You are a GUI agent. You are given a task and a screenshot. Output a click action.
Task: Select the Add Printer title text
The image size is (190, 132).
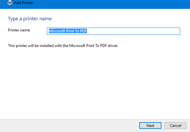pos(23,3)
